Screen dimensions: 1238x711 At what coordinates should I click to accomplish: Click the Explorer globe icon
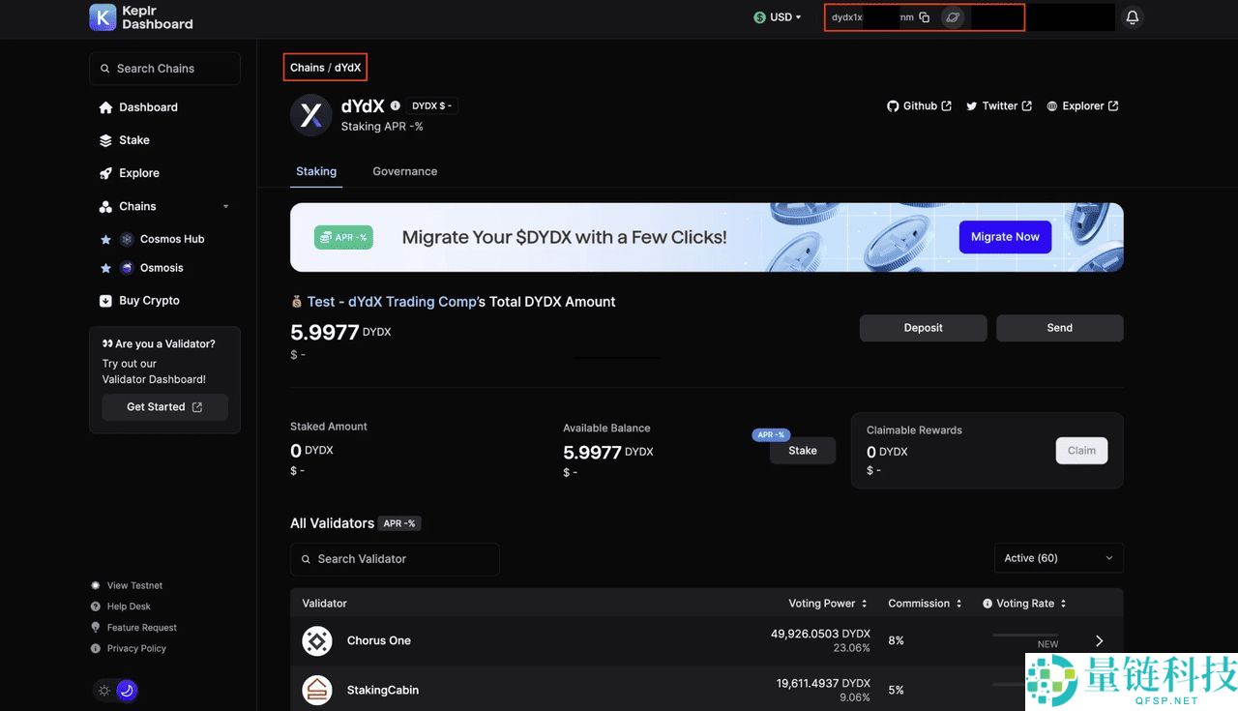(x=1052, y=106)
